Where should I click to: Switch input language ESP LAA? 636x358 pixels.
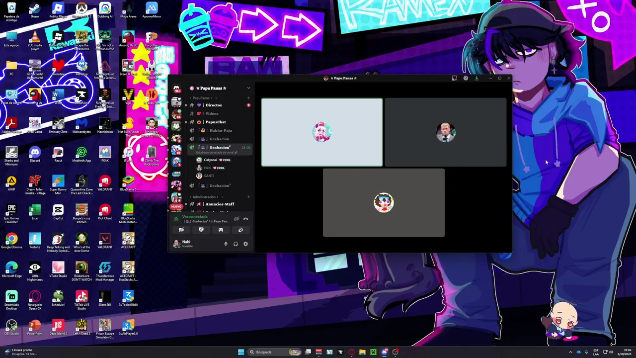(596, 352)
